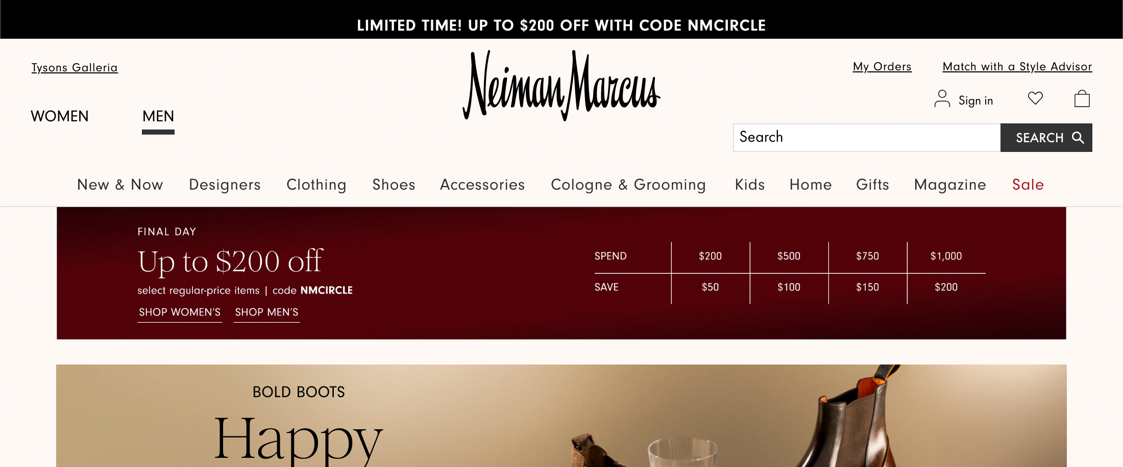Image resolution: width=1123 pixels, height=467 pixels.
Task: Open the Shoes menu
Action: 394,185
